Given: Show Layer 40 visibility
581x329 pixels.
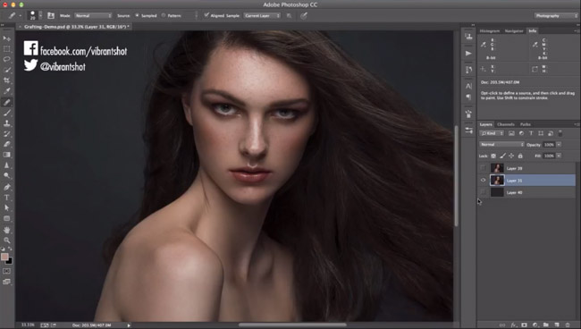Looking at the screenshot, I should click(483, 192).
